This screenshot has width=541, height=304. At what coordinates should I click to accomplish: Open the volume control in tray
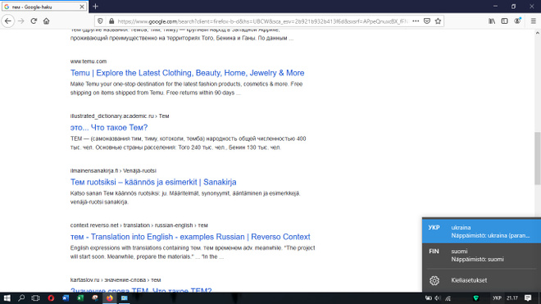click(x=438, y=298)
